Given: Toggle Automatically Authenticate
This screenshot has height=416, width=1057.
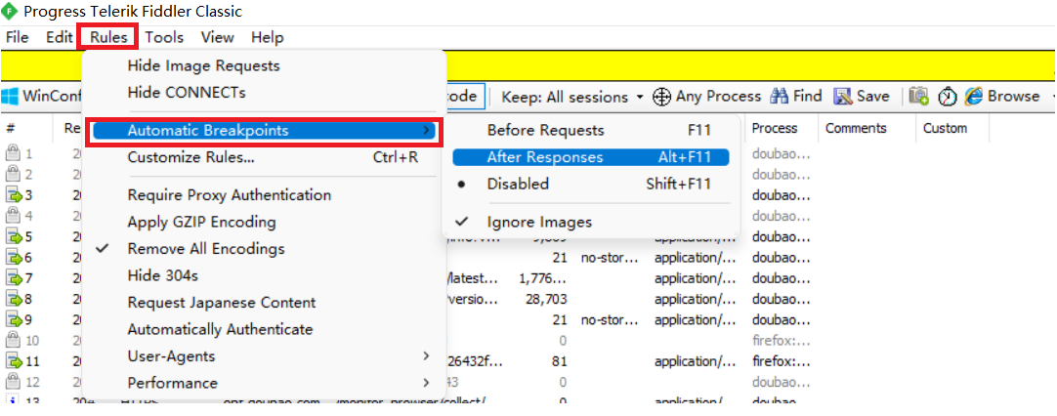Looking at the screenshot, I should (264, 329).
